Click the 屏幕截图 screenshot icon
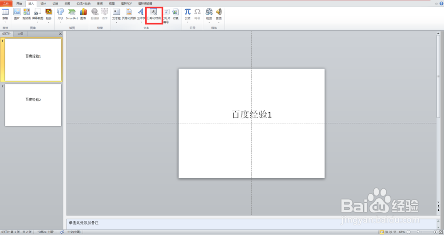Image resolution: width=444 pixels, height=235 pixels. tap(37, 12)
